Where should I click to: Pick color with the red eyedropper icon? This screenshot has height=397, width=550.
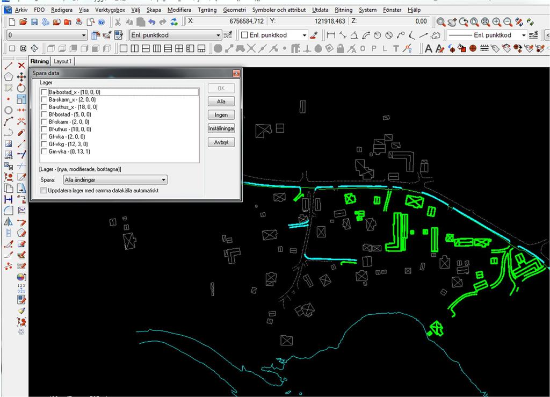(314, 35)
